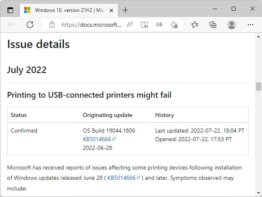Viewport: 262px width, 197px height.
Task: Click the vertical scrollbar thumb
Action: (x=258, y=86)
